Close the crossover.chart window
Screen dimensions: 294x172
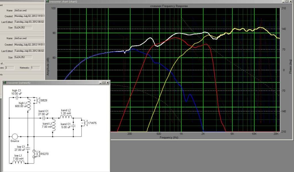tap(291, 1)
